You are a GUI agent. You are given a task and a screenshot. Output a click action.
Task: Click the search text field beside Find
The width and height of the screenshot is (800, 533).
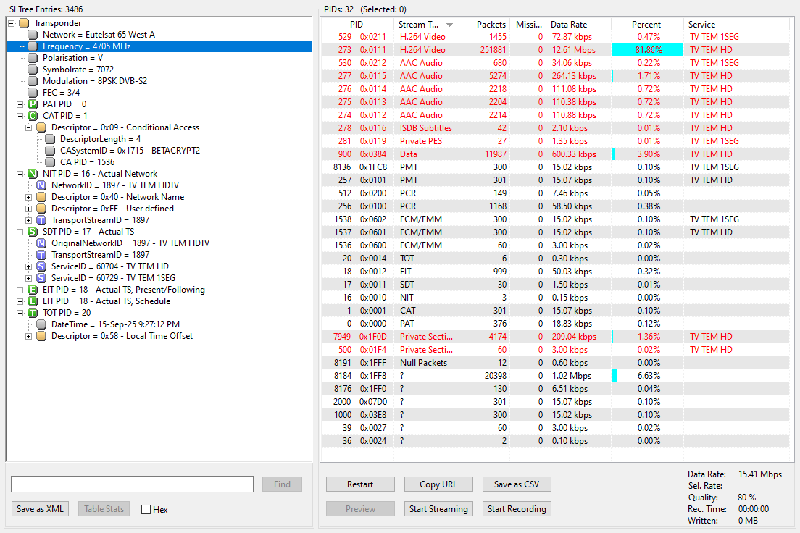[x=132, y=484]
